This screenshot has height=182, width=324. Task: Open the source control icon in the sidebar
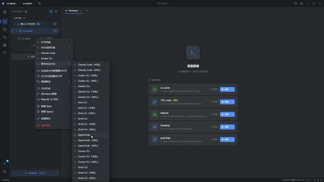tap(4, 37)
